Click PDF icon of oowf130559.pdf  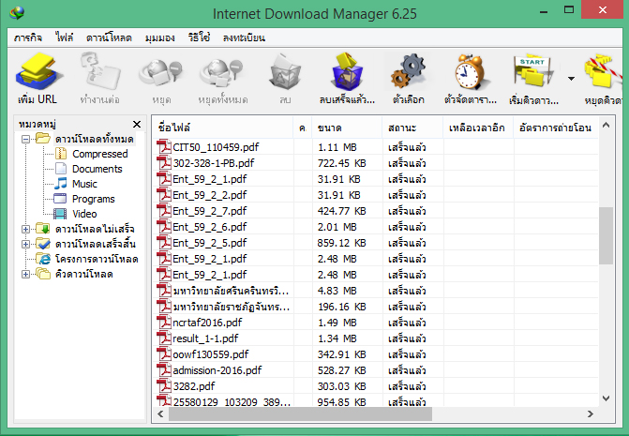tap(164, 354)
